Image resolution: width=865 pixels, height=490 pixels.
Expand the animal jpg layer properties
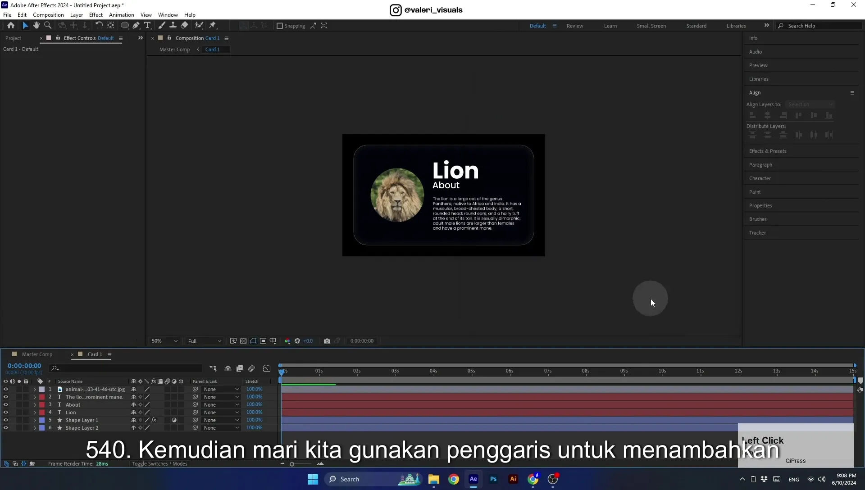pos(35,389)
